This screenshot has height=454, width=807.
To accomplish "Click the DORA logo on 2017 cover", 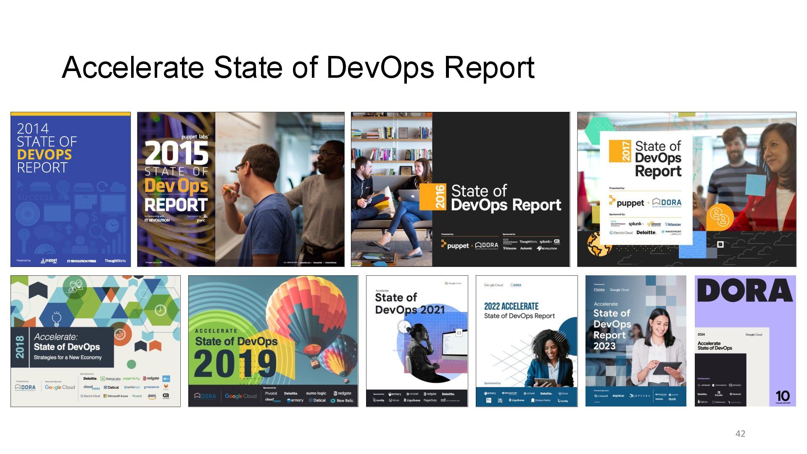I will [667, 203].
